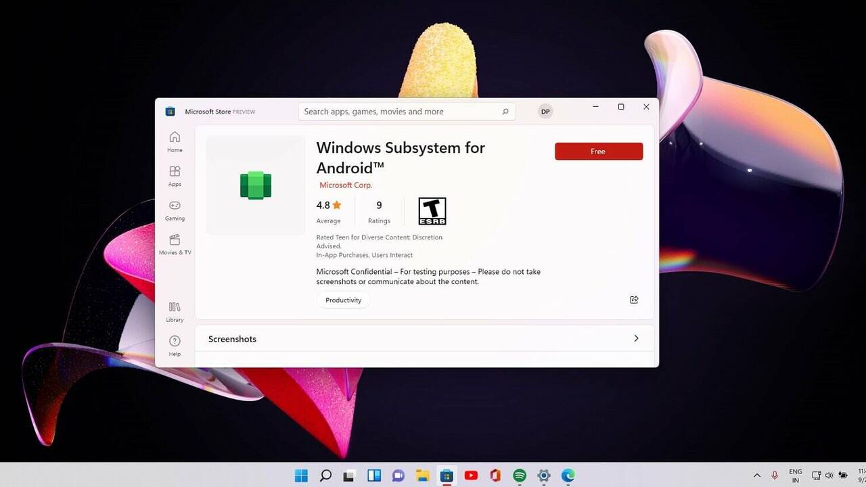Open the Library section
The width and height of the screenshot is (866, 487).
[175, 310]
